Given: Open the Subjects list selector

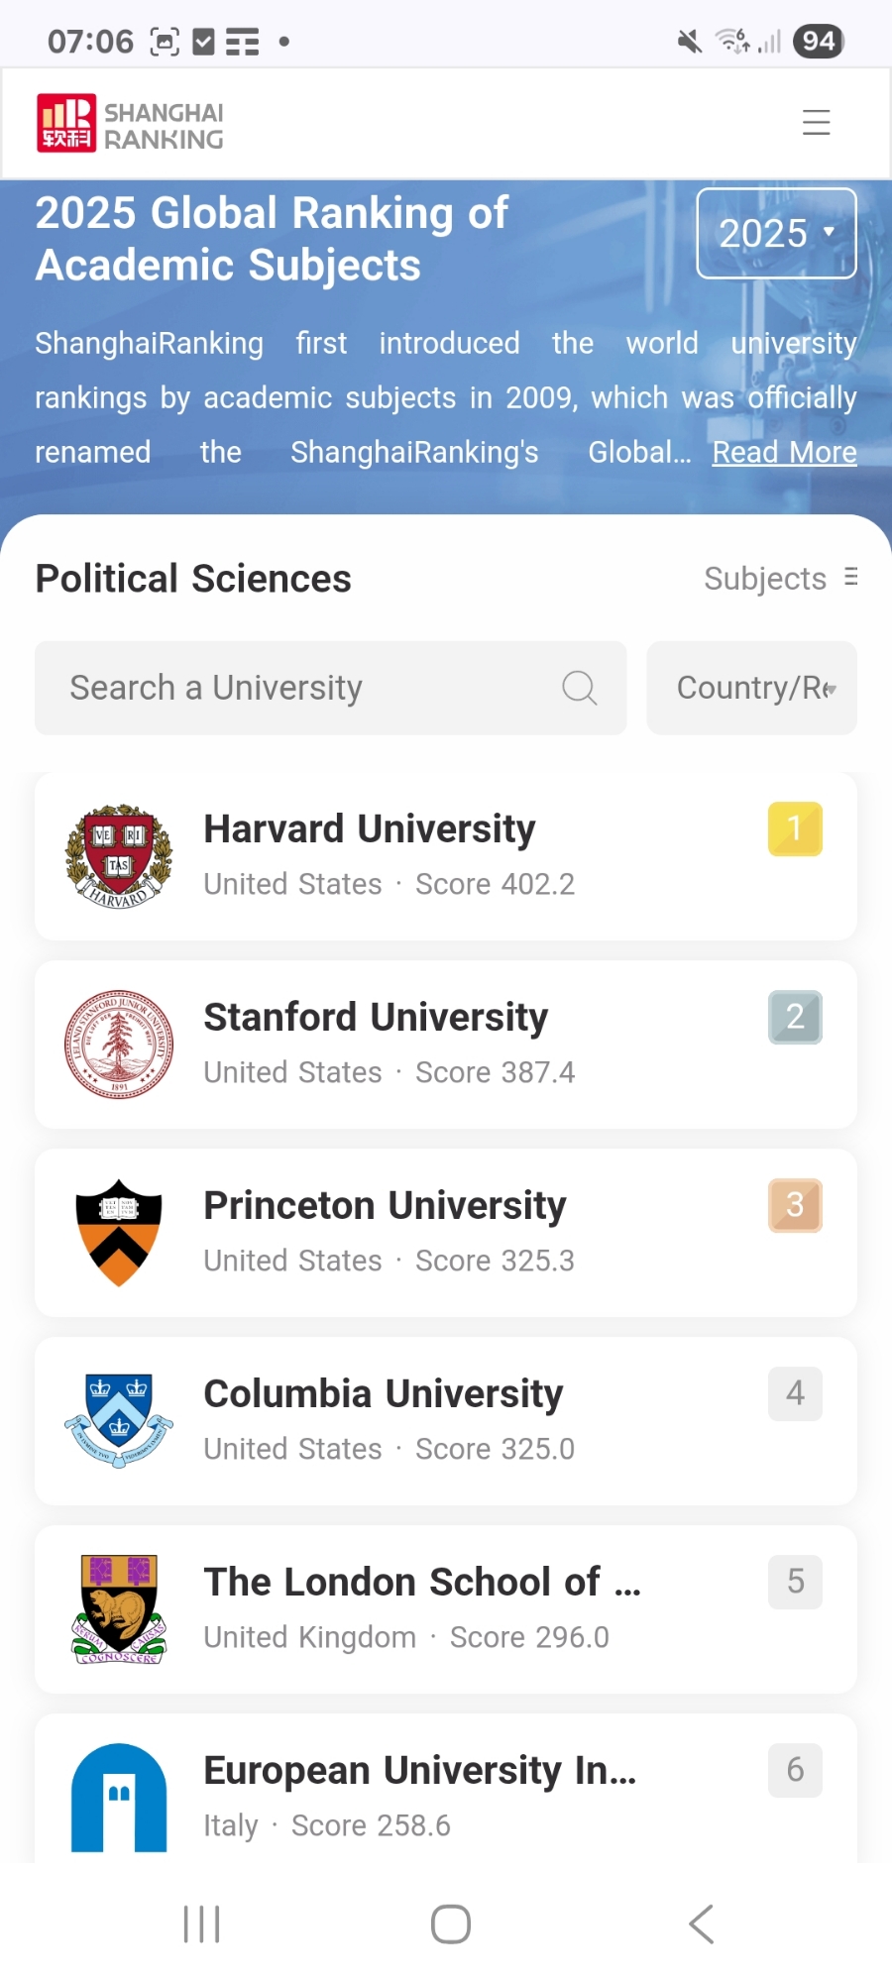Looking at the screenshot, I should point(780,579).
